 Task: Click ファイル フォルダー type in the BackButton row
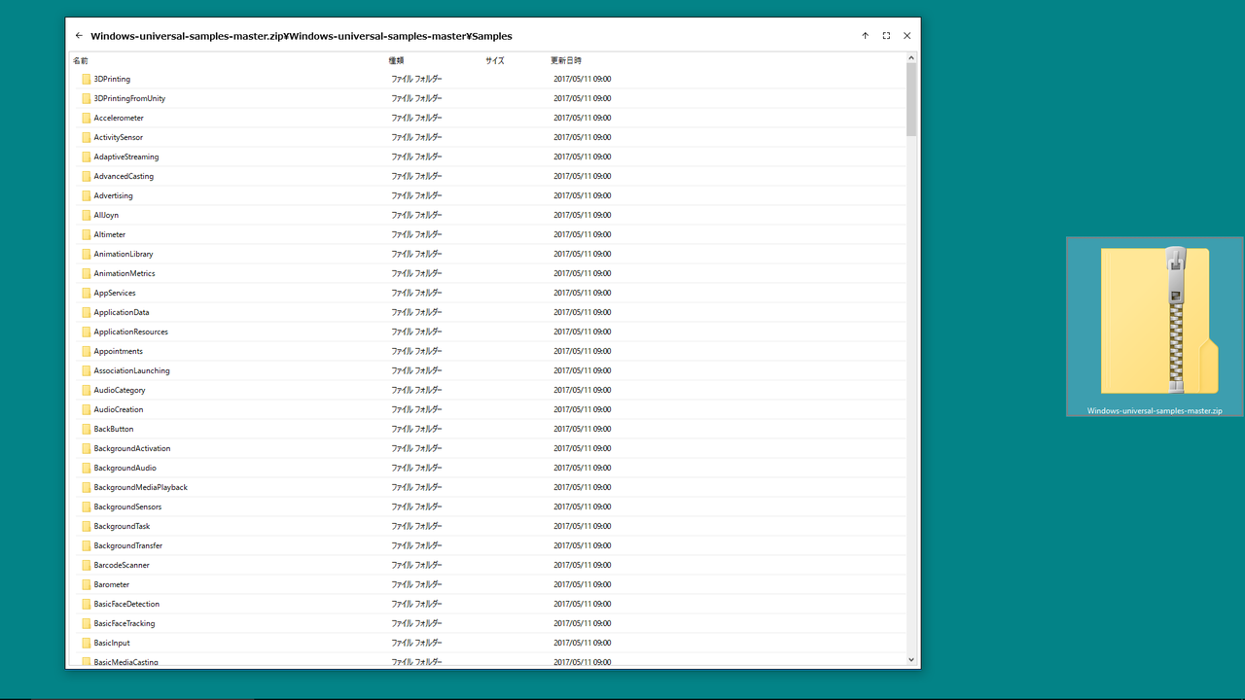[416, 429]
